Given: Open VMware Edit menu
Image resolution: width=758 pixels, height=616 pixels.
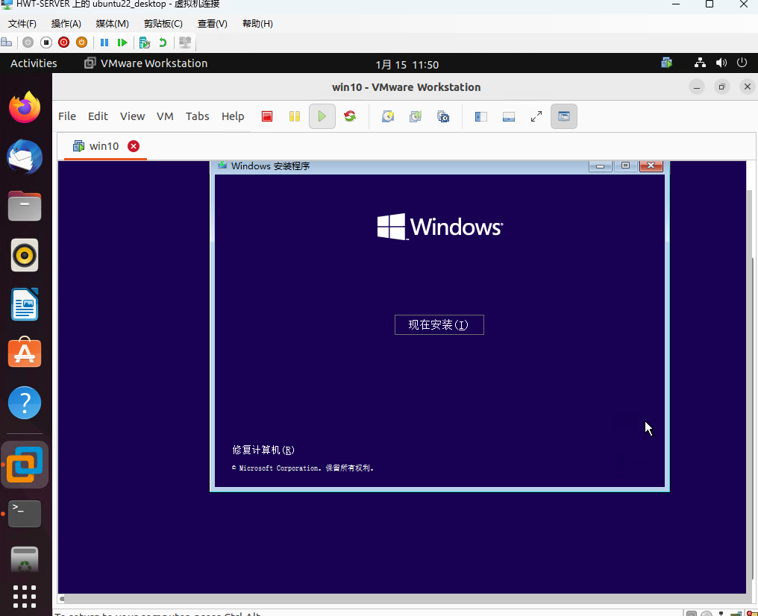Looking at the screenshot, I should coord(98,116).
